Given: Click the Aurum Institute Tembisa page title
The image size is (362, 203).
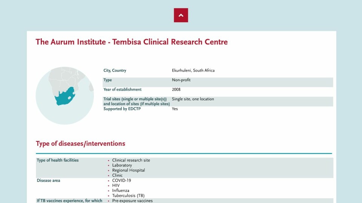Looking at the screenshot, I should click(x=132, y=42).
